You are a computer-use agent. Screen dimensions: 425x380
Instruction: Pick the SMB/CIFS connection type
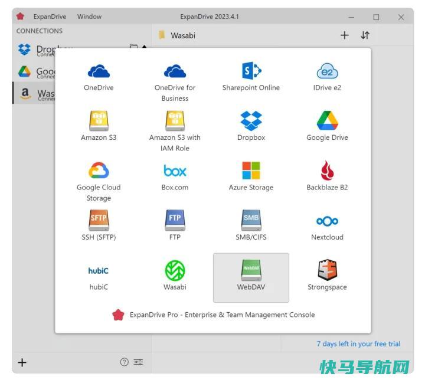pos(251,226)
